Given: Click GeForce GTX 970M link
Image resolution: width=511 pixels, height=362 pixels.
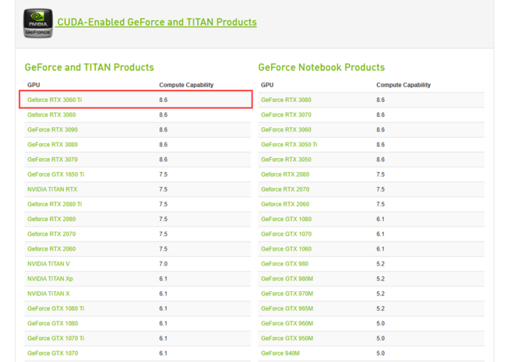Looking at the screenshot, I should (287, 294).
